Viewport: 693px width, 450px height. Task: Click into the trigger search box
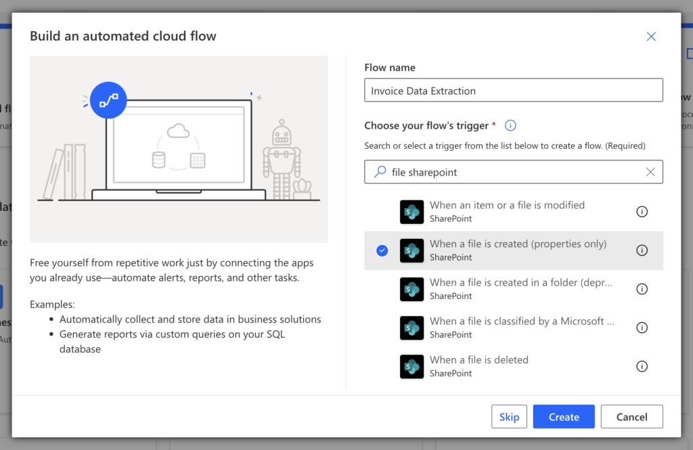point(514,172)
